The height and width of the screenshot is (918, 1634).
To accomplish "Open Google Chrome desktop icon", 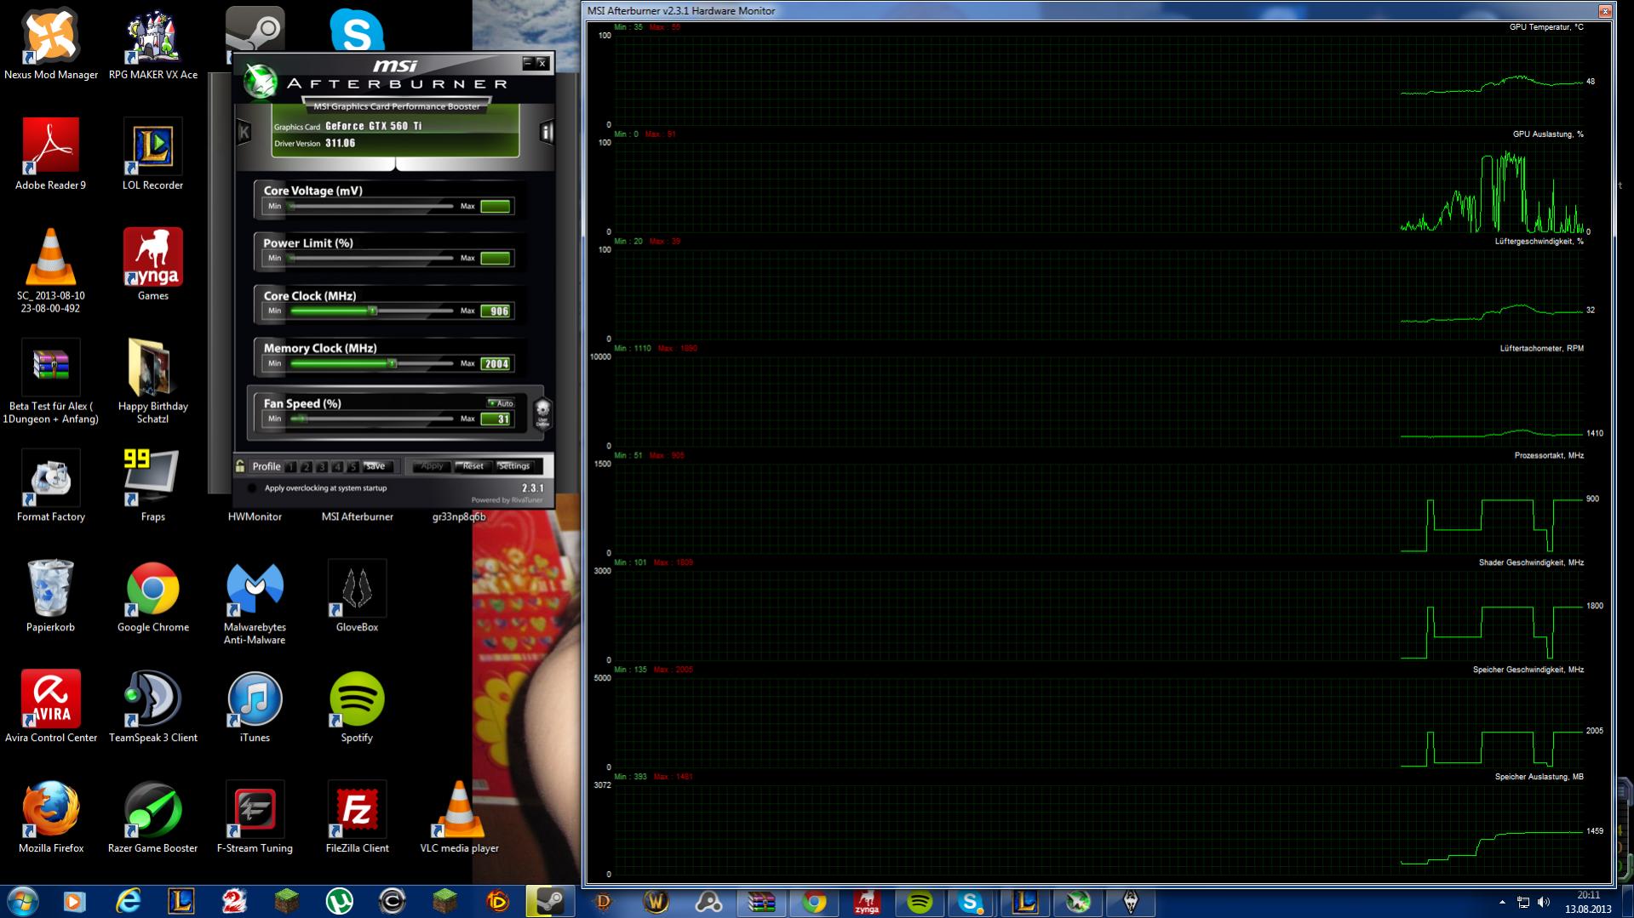I will point(153,596).
